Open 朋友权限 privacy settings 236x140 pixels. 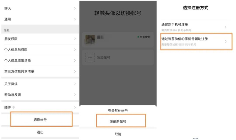[x=40, y=39]
